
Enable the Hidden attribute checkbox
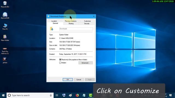pyautogui.click(x=60, y=63)
